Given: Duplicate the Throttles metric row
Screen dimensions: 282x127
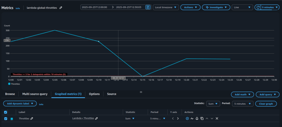Looking at the screenshot, I should coord(202,118).
